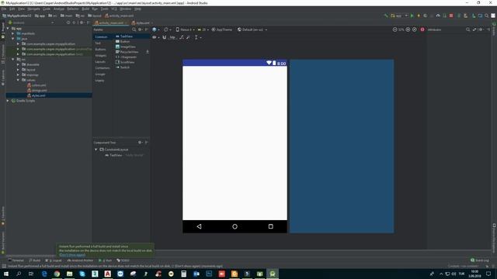This screenshot has width=497, height=279.
Task: Open Search Everywhere magnifier in the main toolbar
Action: 487,15
